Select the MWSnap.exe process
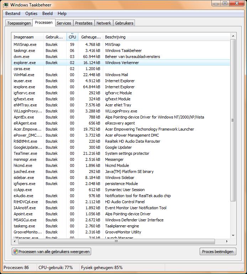The width and height of the screenshot is (247, 274). [x=121, y=44]
